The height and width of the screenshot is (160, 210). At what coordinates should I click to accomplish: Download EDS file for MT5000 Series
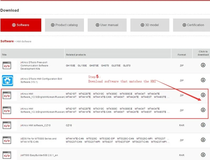(x=203, y=140)
